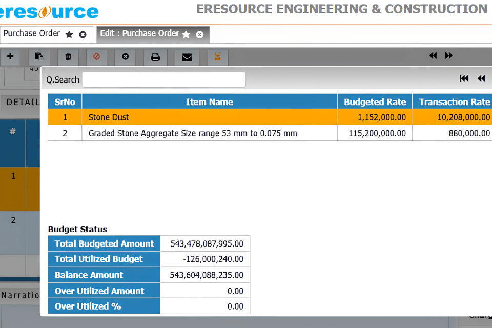The width and height of the screenshot is (492, 328).
Task: Go to first page in popup
Action: (464, 78)
